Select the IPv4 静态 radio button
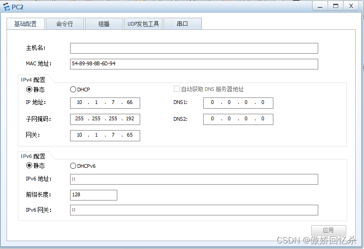 (29, 90)
